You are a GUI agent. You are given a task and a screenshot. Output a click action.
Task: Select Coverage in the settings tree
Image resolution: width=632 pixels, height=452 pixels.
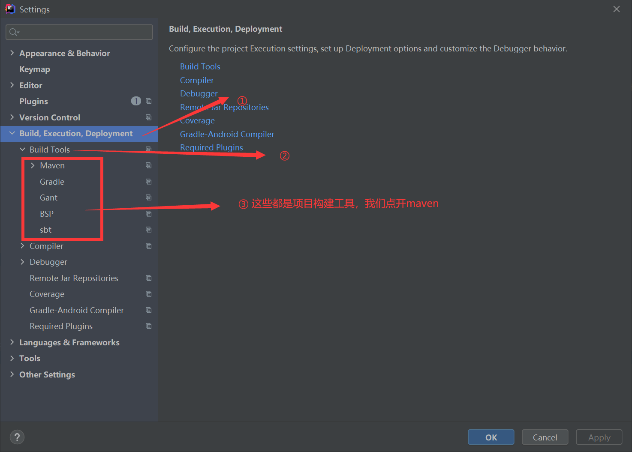[x=47, y=294]
